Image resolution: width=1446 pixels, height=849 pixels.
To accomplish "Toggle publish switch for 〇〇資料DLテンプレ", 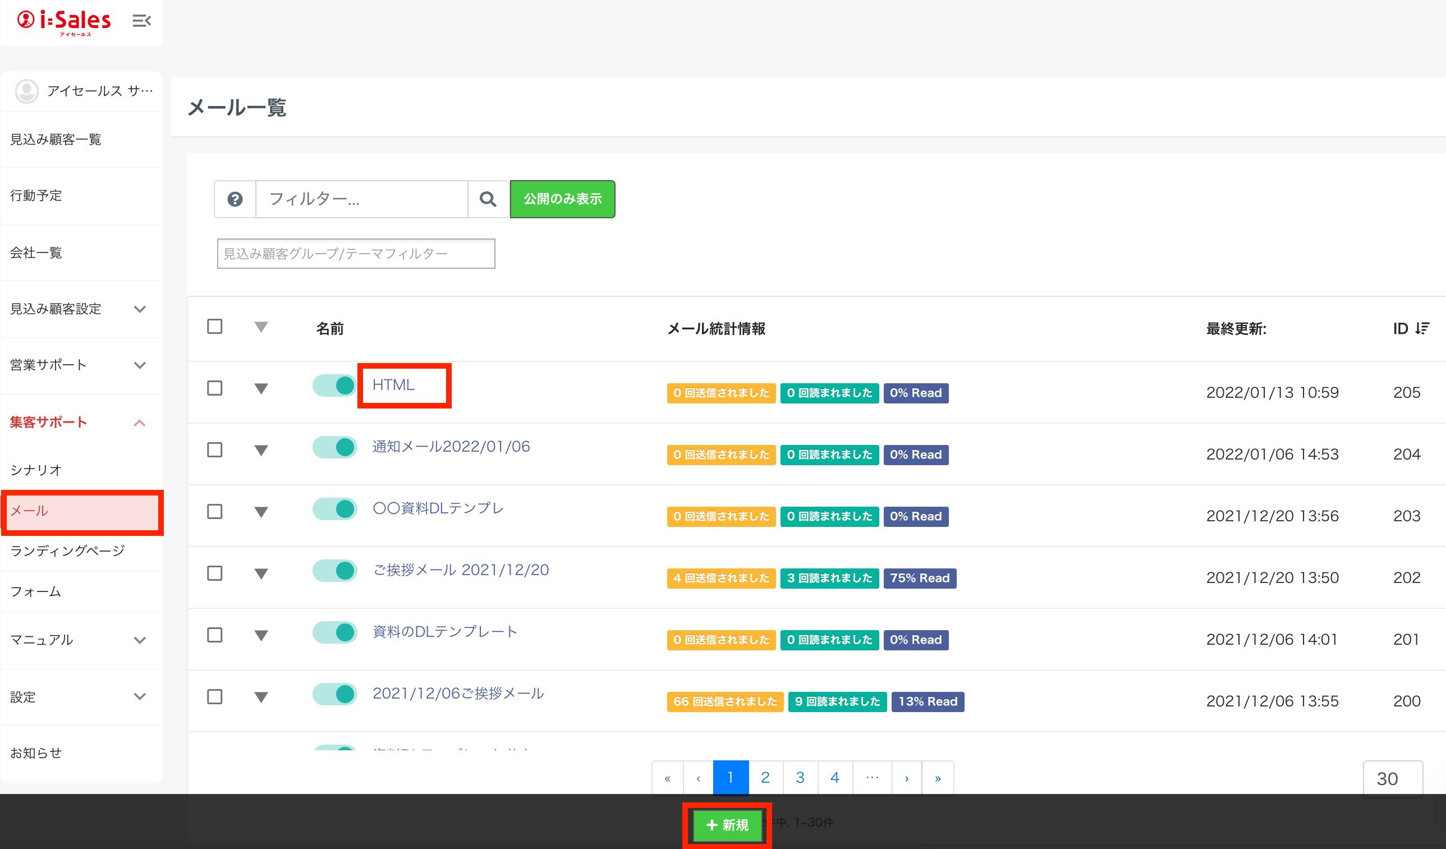I will click(x=335, y=509).
